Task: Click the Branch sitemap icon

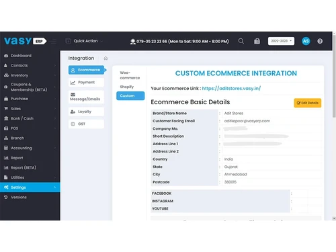Action: coord(6,138)
